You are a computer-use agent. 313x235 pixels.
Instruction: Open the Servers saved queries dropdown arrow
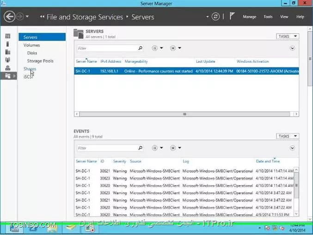[180, 48]
